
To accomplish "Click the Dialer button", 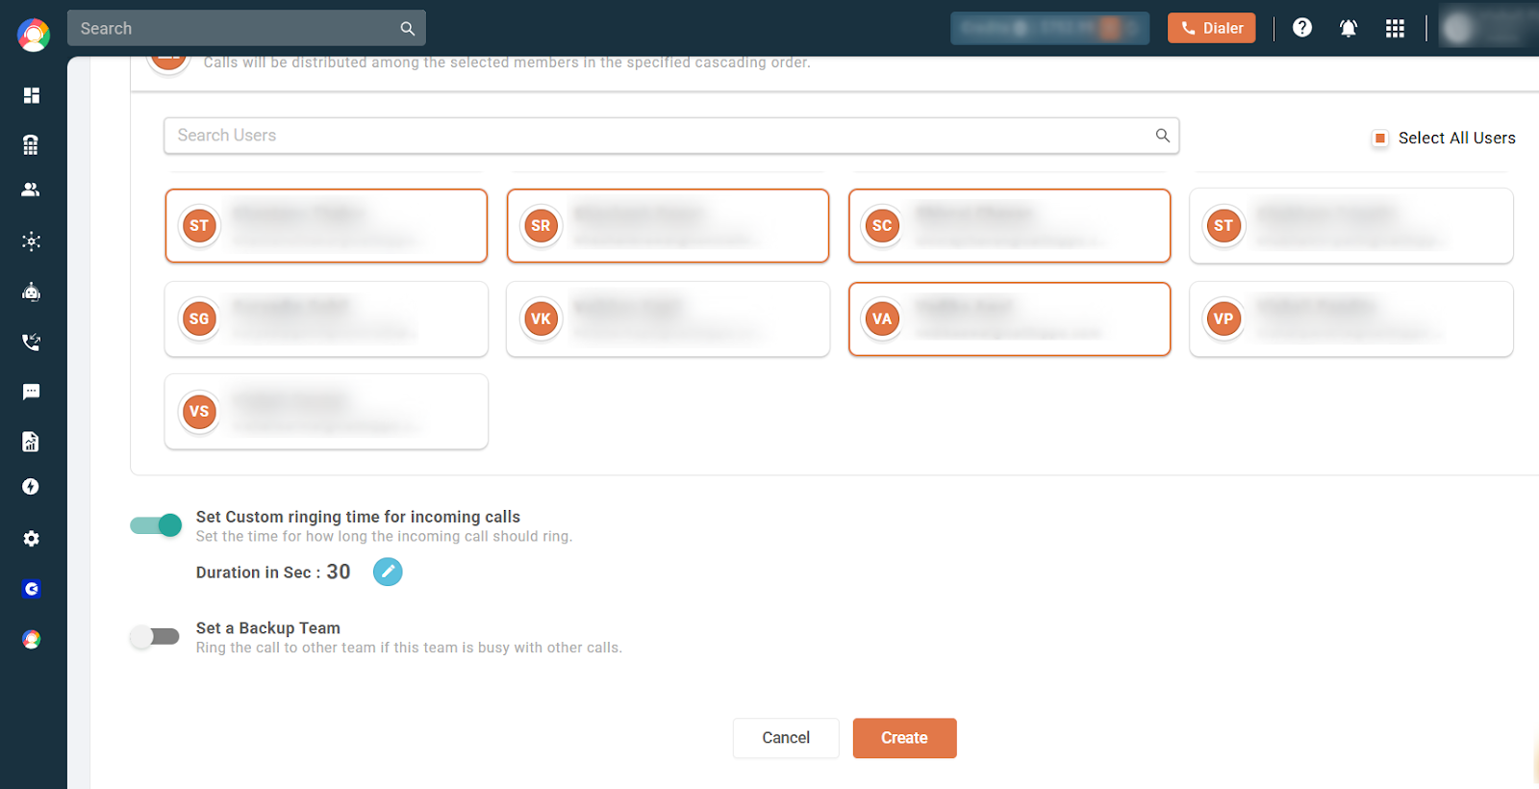I will pyautogui.click(x=1212, y=28).
